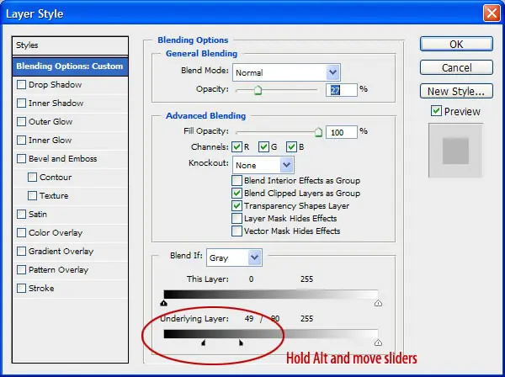
Task: Click the left split Underlying Layer black handle
Action: 203,342
